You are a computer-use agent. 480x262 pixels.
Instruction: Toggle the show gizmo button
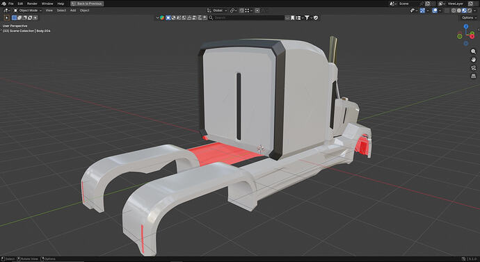[x=422, y=10]
